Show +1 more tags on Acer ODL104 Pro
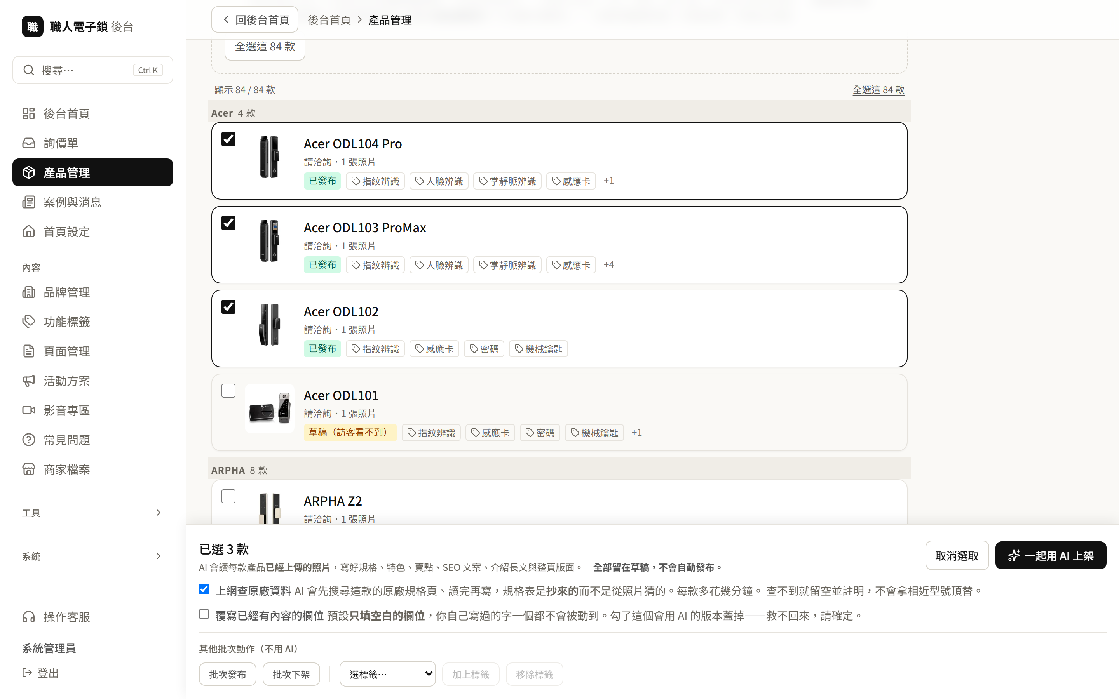Viewport: 1119px width, 699px height. [608, 181]
